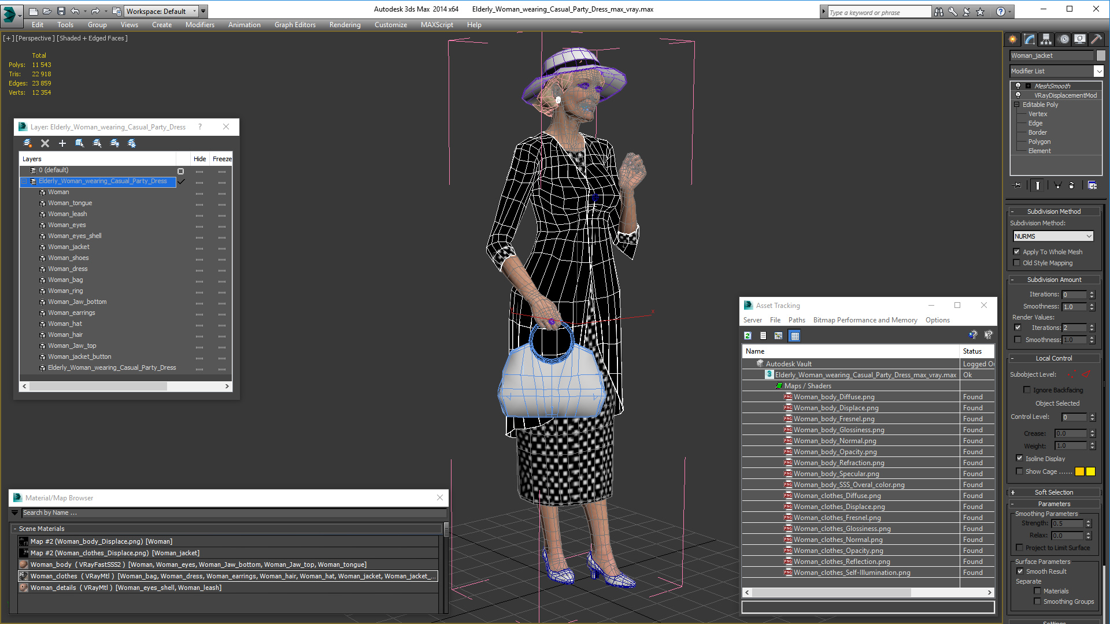Open the Display command panel tab
Image resolution: width=1110 pixels, height=624 pixels.
[x=1079, y=39]
